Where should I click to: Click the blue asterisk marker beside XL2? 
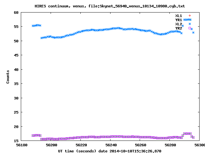190,24
